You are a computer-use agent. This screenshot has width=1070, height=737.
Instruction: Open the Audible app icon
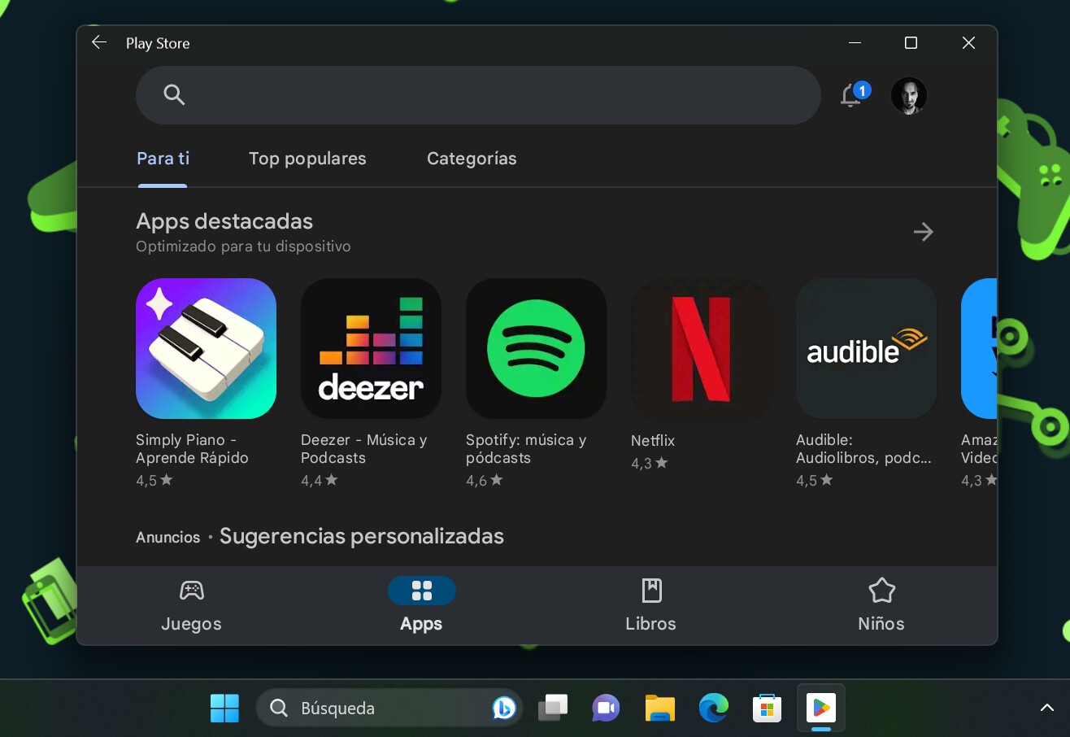[x=866, y=348]
